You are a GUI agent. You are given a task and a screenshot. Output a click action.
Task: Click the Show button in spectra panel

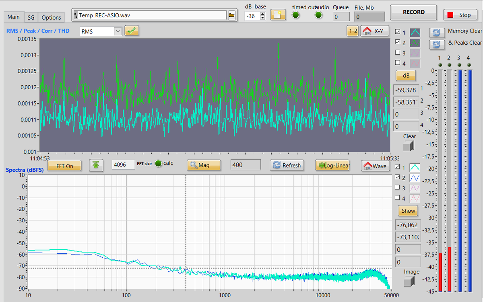[x=408, y=211]
